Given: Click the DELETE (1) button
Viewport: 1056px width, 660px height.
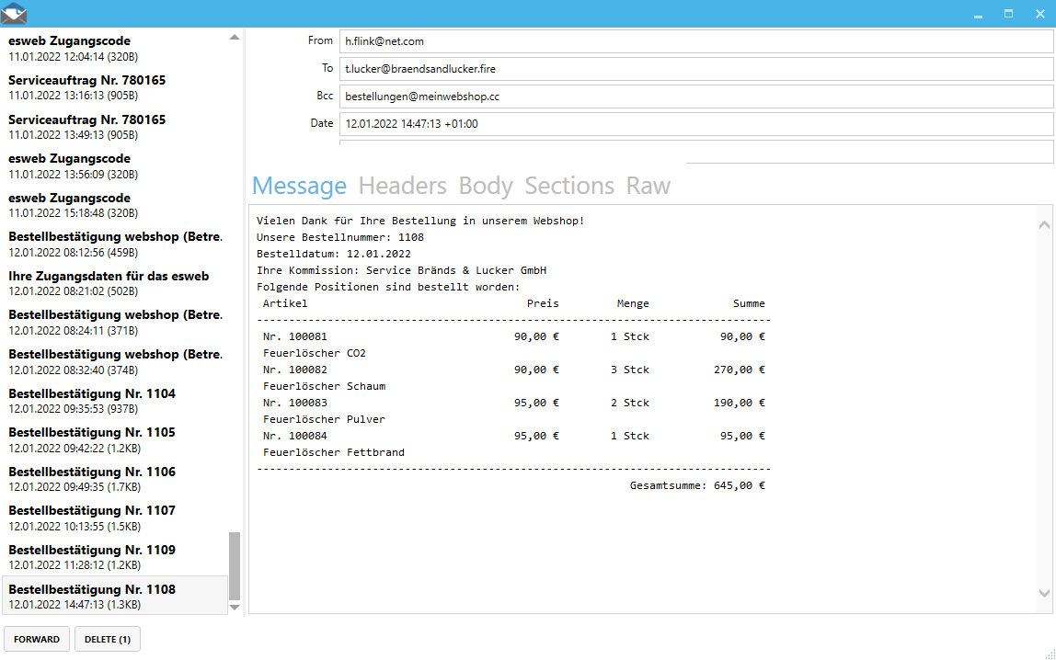Looking at the screenshot, I should click(107, 639).
